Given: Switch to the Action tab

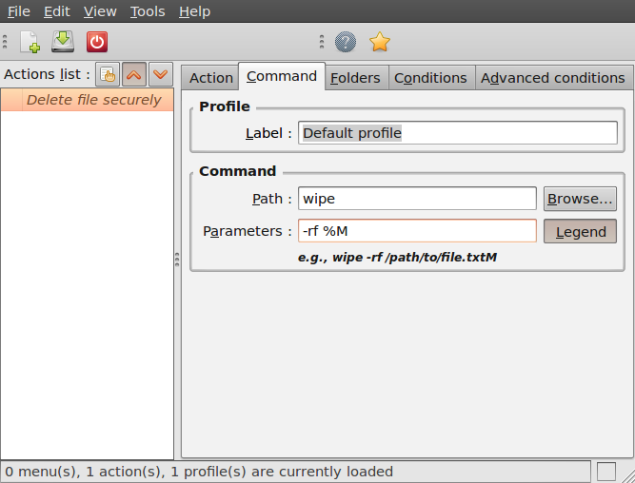Looking at the screenshot, I should (x=210, y=78).
